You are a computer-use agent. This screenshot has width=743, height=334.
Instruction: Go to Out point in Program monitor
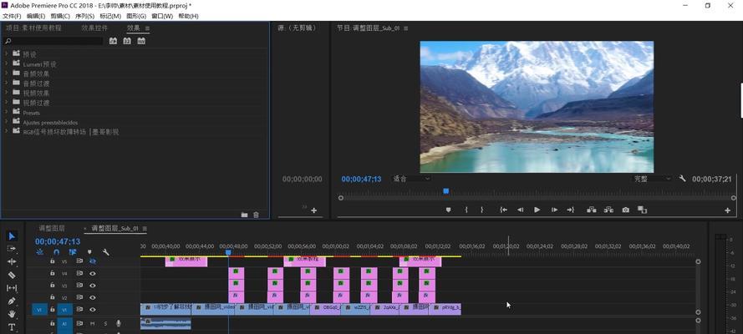(571, 210)
